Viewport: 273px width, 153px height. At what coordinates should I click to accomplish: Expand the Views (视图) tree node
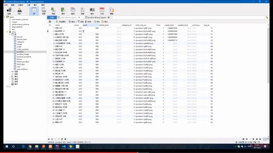[x=10, y=72]
